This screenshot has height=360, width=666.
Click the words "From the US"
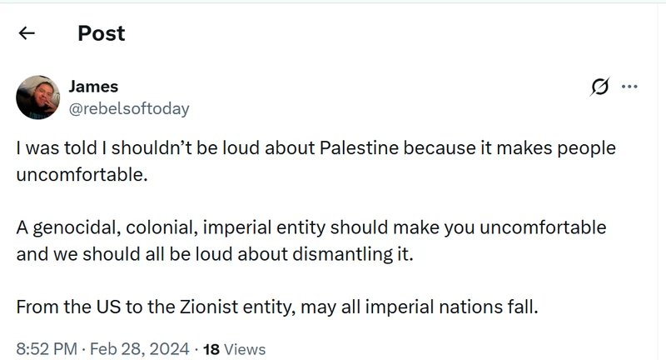coord(68,307)
